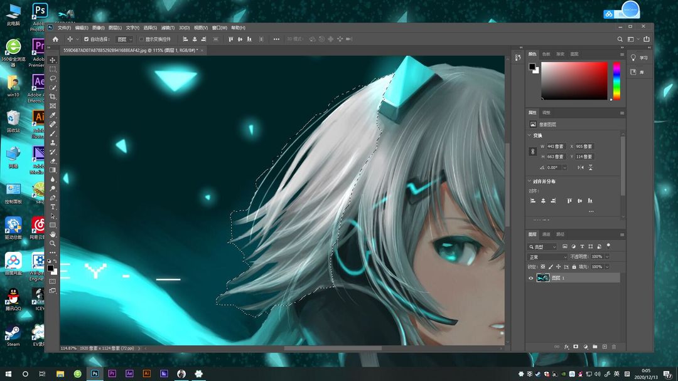
Task: Toggle the width-height link constraint
Action: coord(533,152)
